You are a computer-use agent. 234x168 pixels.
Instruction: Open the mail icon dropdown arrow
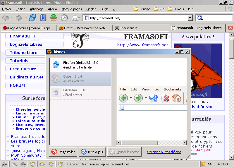(x=79, y=18)
